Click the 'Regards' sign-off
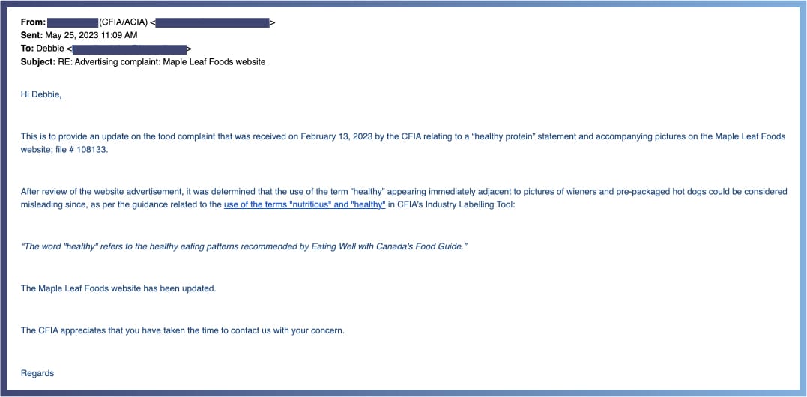This screenshot has width=807, height=397. pyautogui.click(x=37, y=373)
